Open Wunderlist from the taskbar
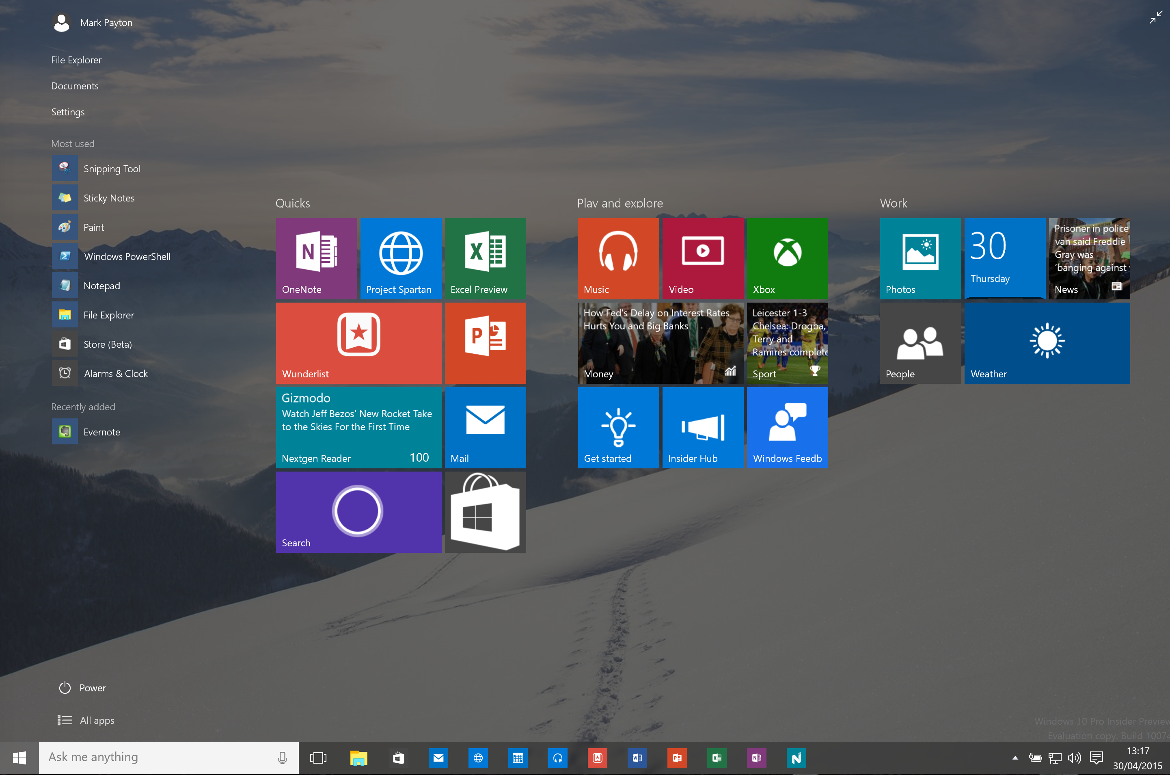The height and width of the screenshot is (775, 1170). 598,758
